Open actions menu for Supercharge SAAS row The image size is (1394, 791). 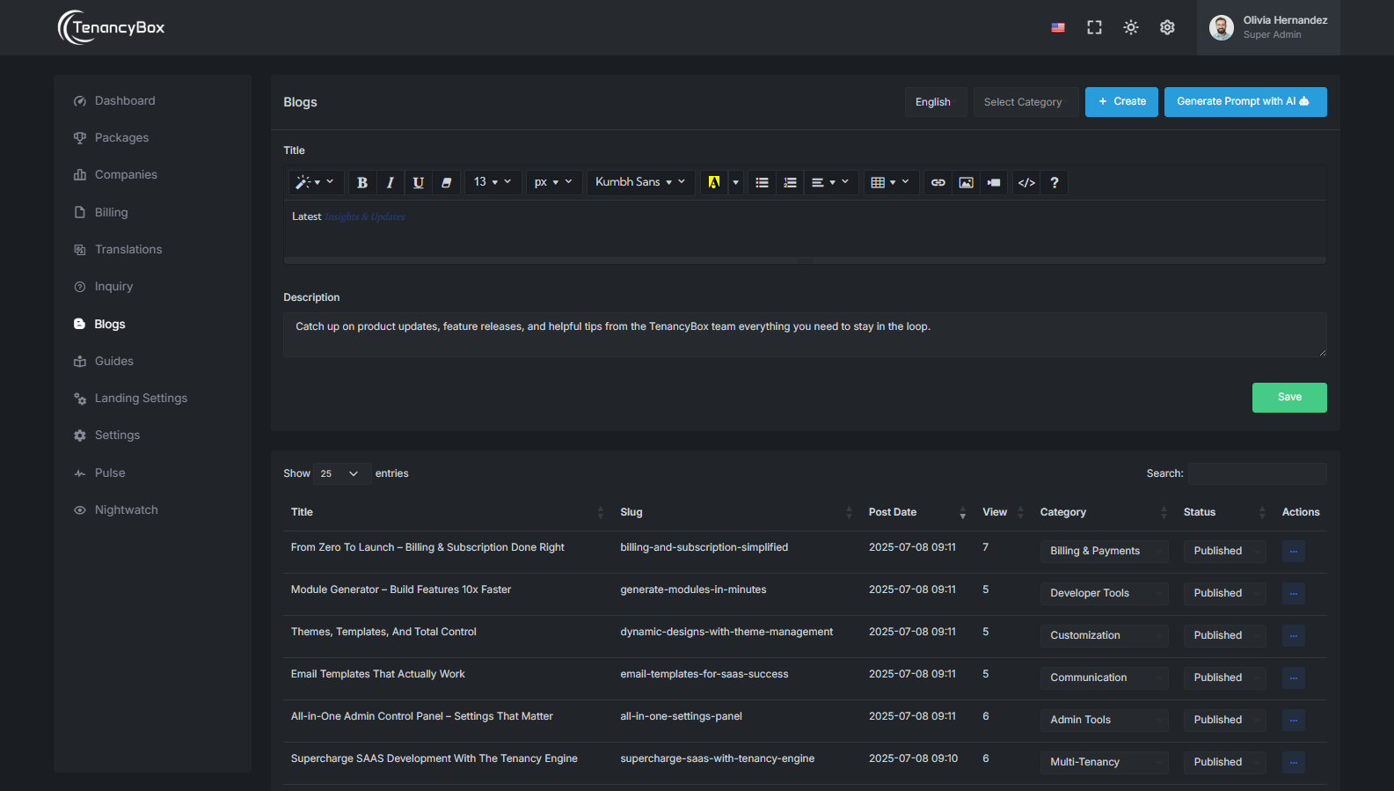click(x=1293, y=763)
